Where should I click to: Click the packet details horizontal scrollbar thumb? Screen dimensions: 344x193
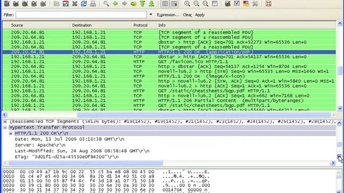86,163
